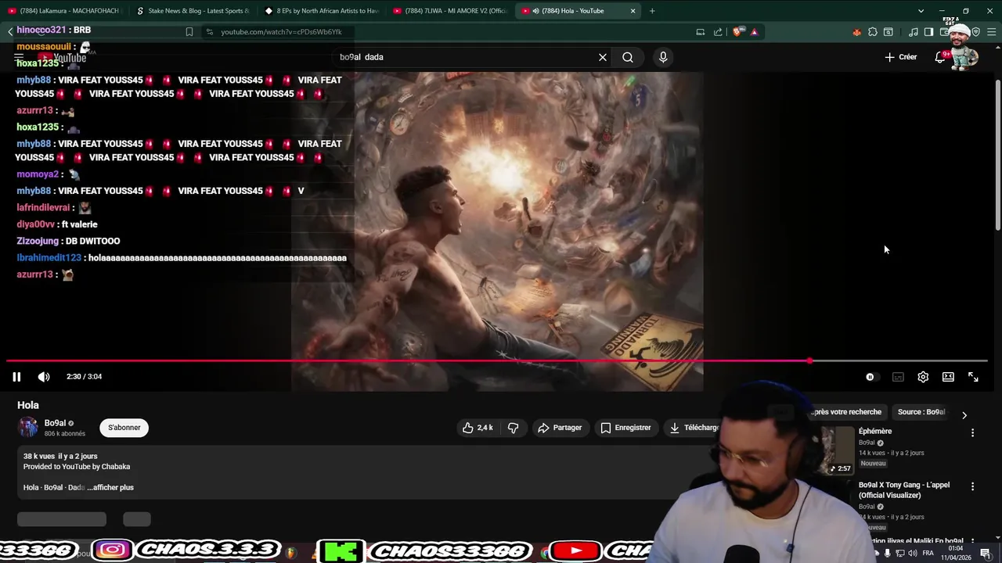This screenshot has height=563, width=1002.
Task: Toggle the browser sidebar panel
Action: coord(928,32)
